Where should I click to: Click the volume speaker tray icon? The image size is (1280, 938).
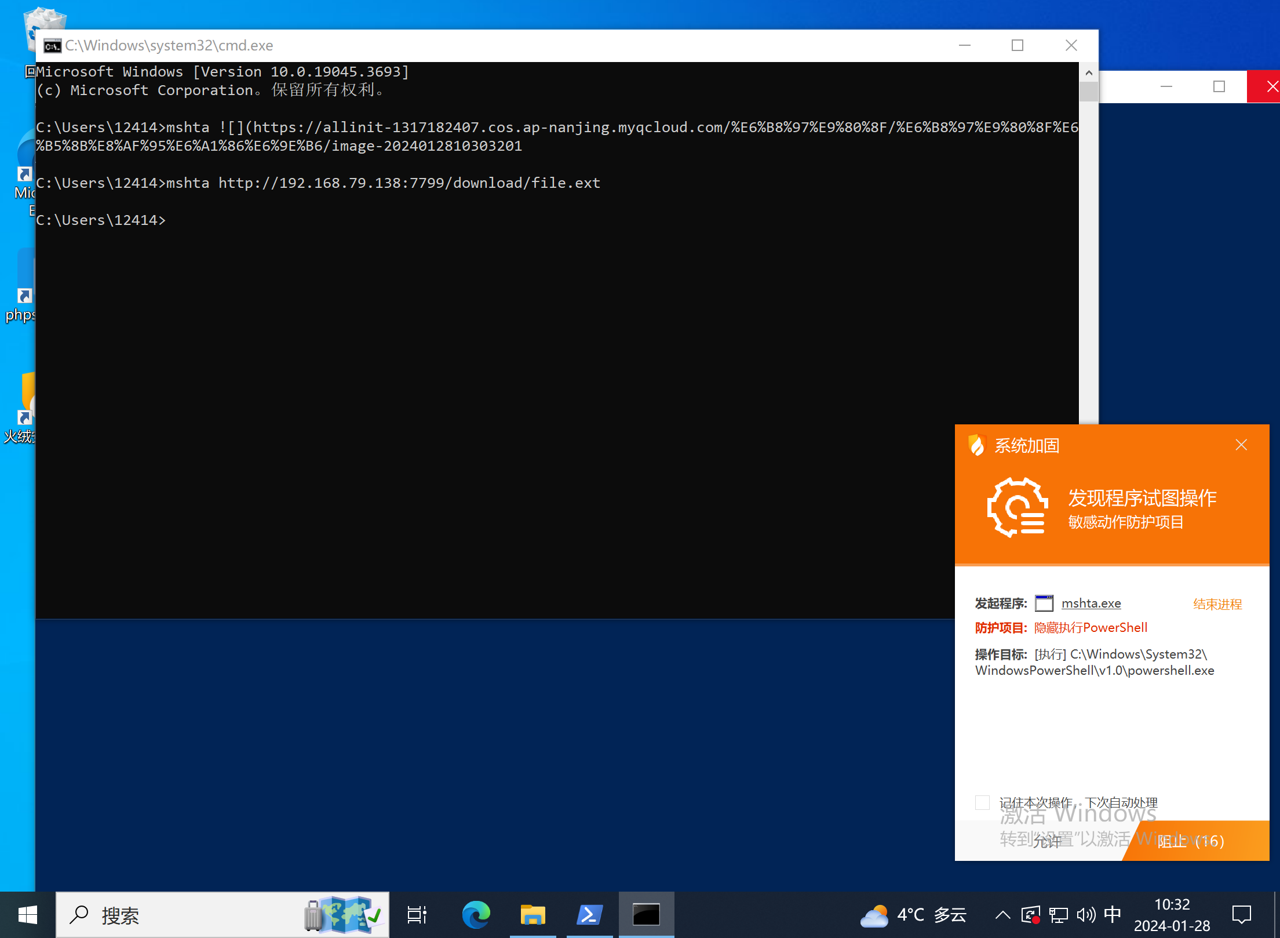[1085, 915]
